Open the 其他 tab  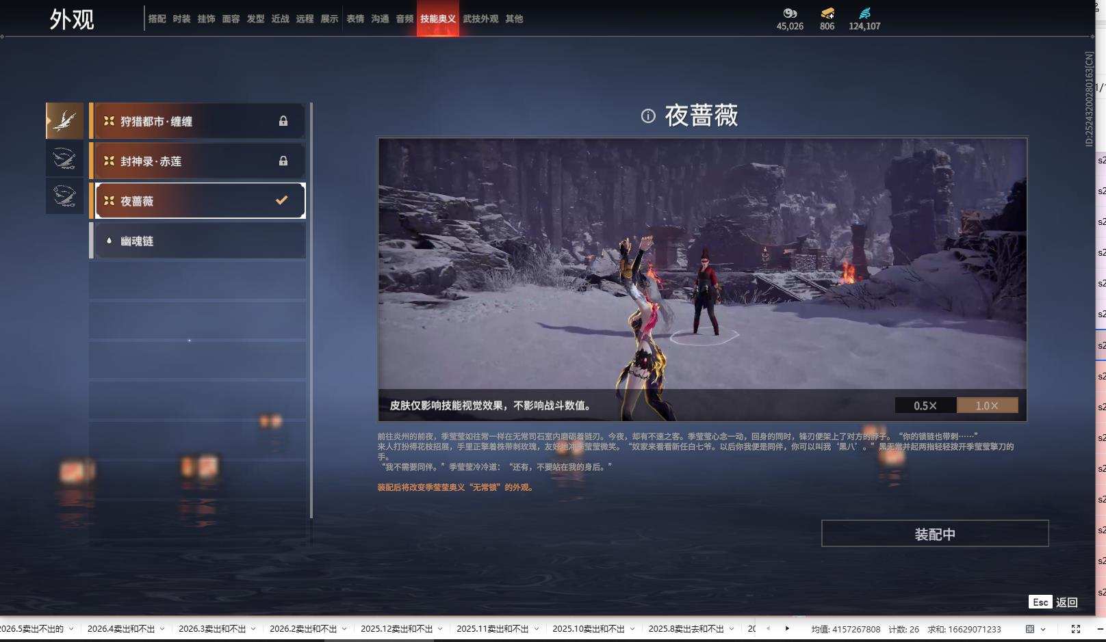[514, 19]
